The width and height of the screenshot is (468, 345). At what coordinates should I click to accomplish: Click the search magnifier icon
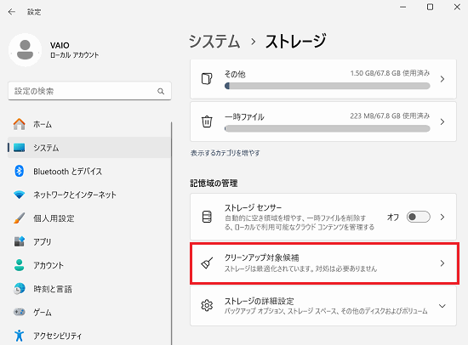pyautogui.click(x=161, y=91)
